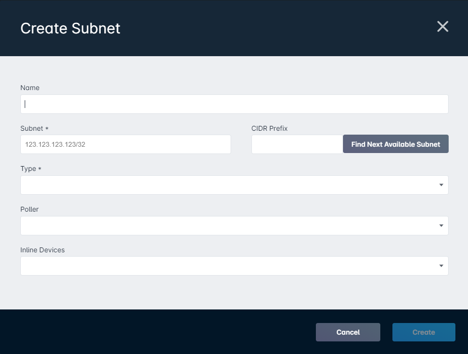The image size is (468, 354).
Task: Click the Create button
Action: pyautogui.click(x=424, y=332)
